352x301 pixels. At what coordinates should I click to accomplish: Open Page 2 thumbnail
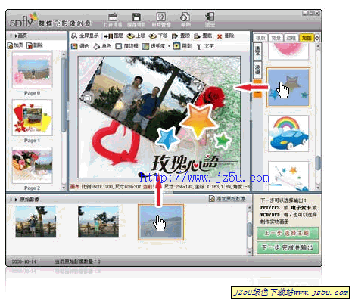click(33, 165)
